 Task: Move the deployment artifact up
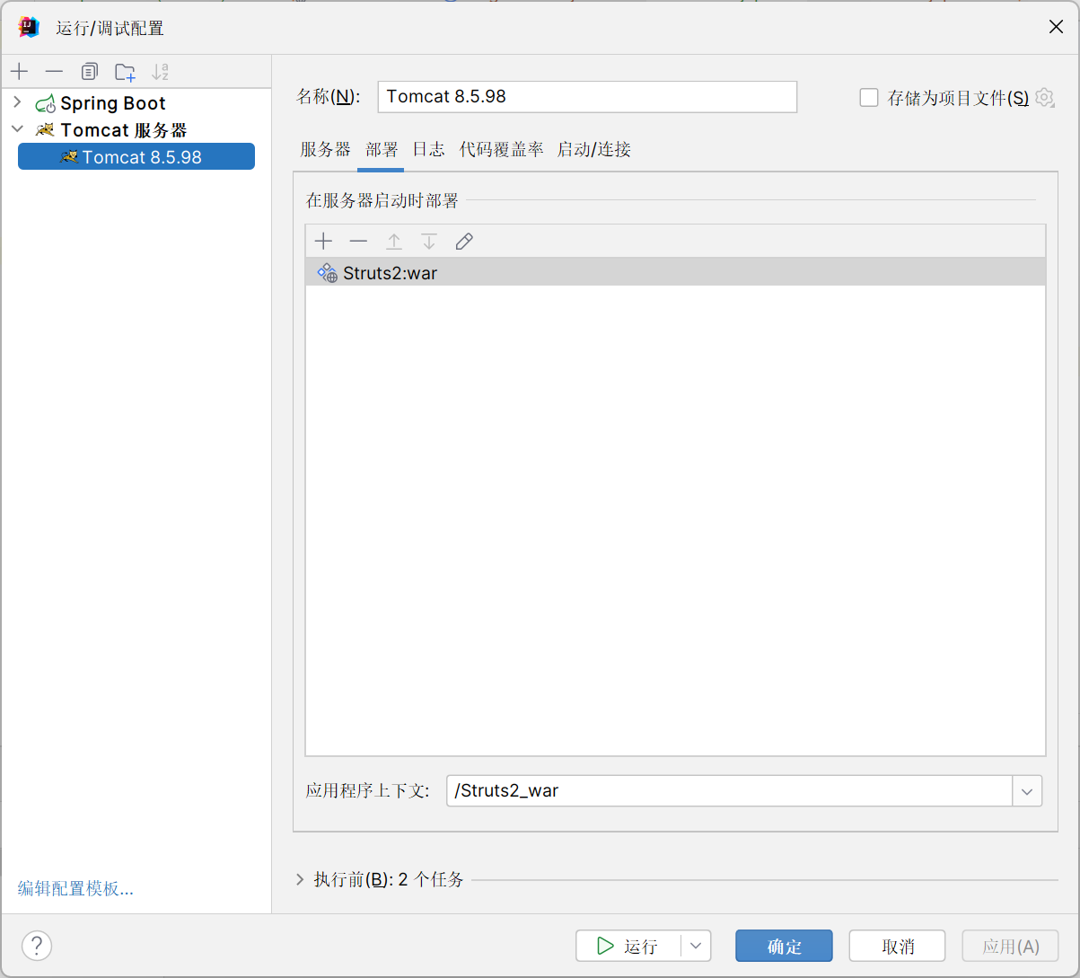pos(393,241)
